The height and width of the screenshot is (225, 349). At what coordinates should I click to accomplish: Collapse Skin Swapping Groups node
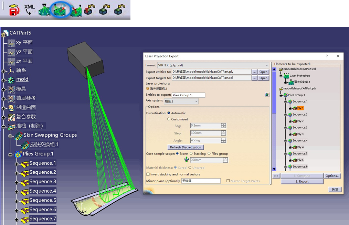click(10, 136)
